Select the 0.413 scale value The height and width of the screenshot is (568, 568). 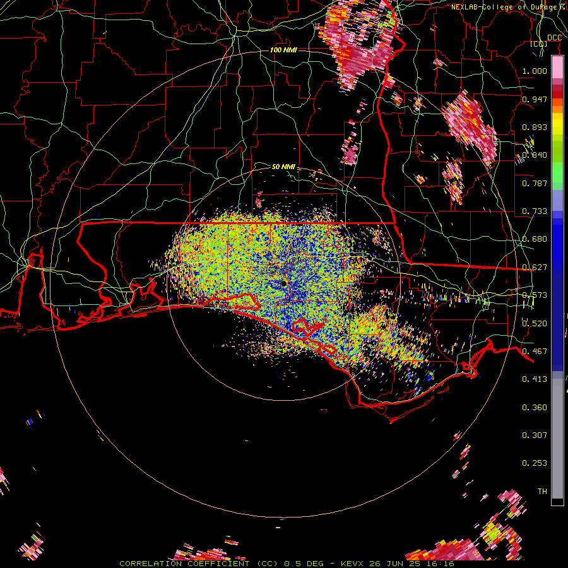[535, 379]
